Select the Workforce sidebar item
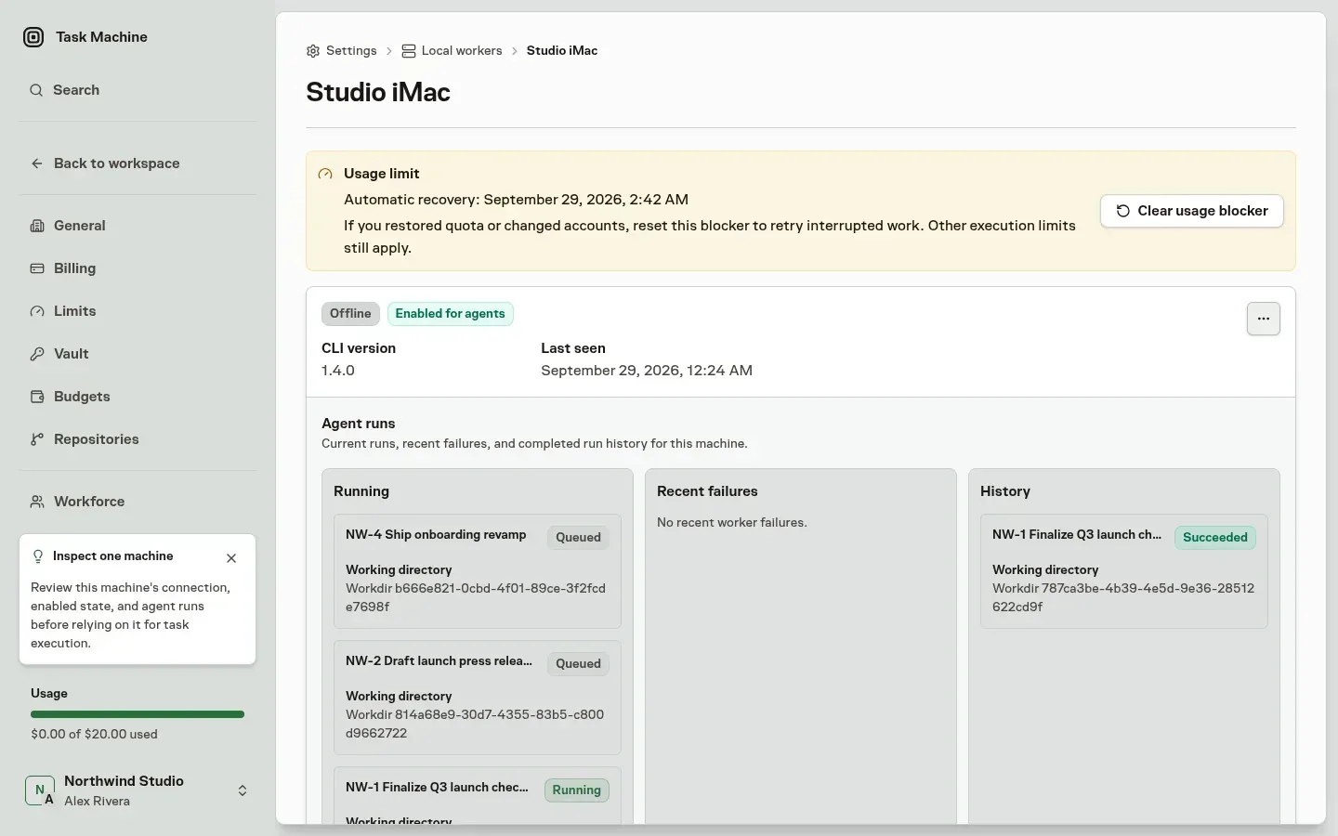The height and width of the screenshot is (836, 1338). tap(138, 502)
